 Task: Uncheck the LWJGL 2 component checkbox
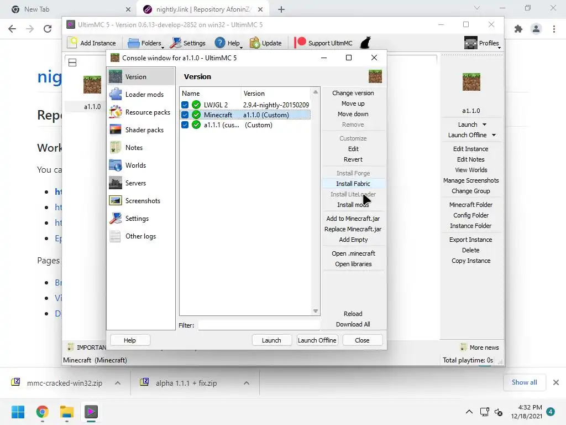coord(185,105)
